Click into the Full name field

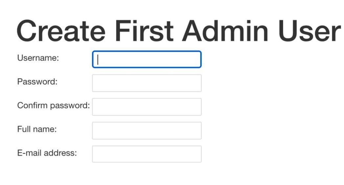point(147,130)
